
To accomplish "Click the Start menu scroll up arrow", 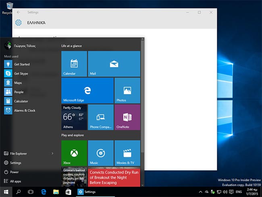I will coord(142,39).
